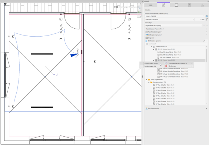This screenshot has width=209, height=145.
Task: Click the Suchbegriff search field
Action: click(x=176, y=44)
